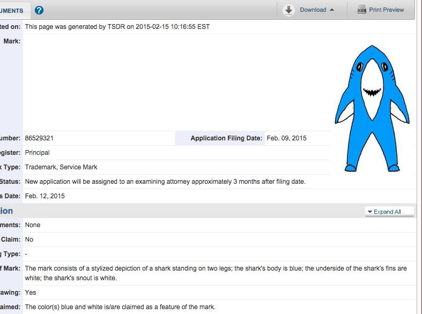Click Expand All button
The width and height of the screenshot is (422, 314).
pos(389,212)
